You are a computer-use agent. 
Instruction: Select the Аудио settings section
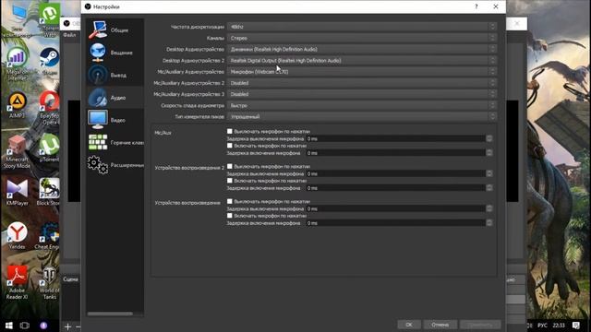(115, 98)
